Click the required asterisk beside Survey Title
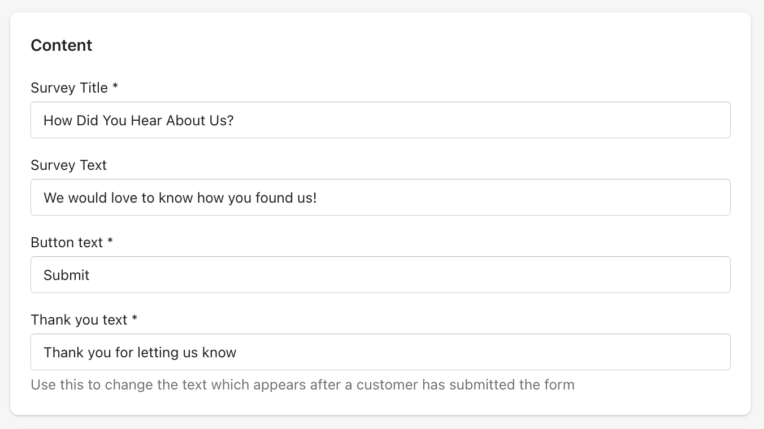764x429 pixels. 115,87
